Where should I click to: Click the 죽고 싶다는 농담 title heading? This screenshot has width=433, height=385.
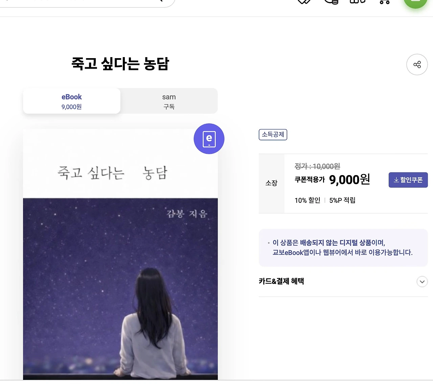(x=120, y=64)
